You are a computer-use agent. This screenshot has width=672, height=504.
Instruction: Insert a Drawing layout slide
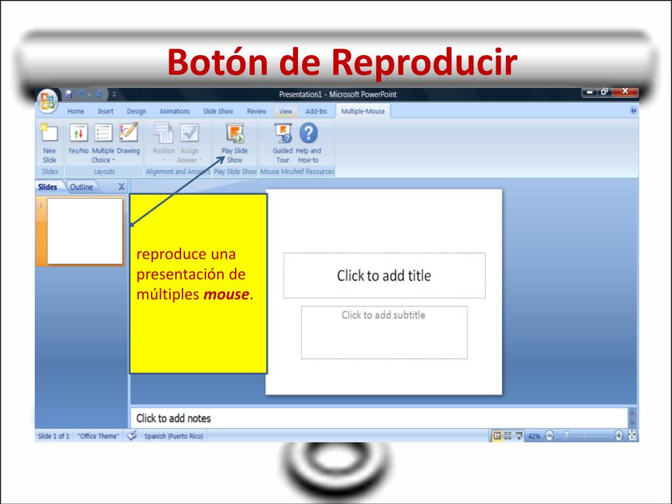point(129,139)
